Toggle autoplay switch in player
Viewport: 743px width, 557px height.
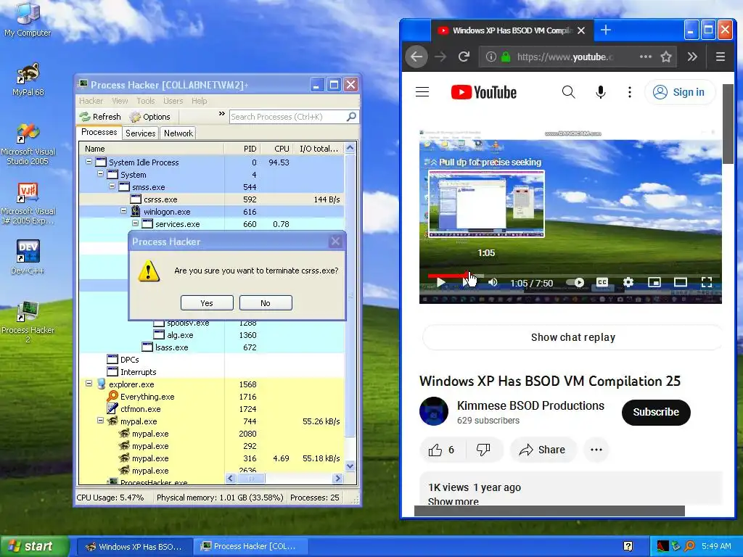point(575,283)
